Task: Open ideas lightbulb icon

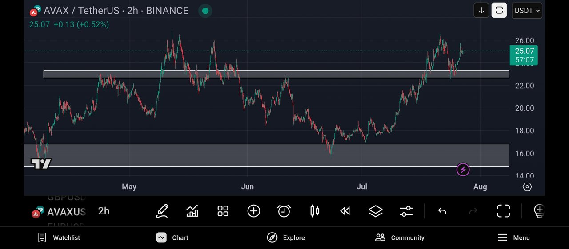Action: pyautogui.click(x=539, y=211)
